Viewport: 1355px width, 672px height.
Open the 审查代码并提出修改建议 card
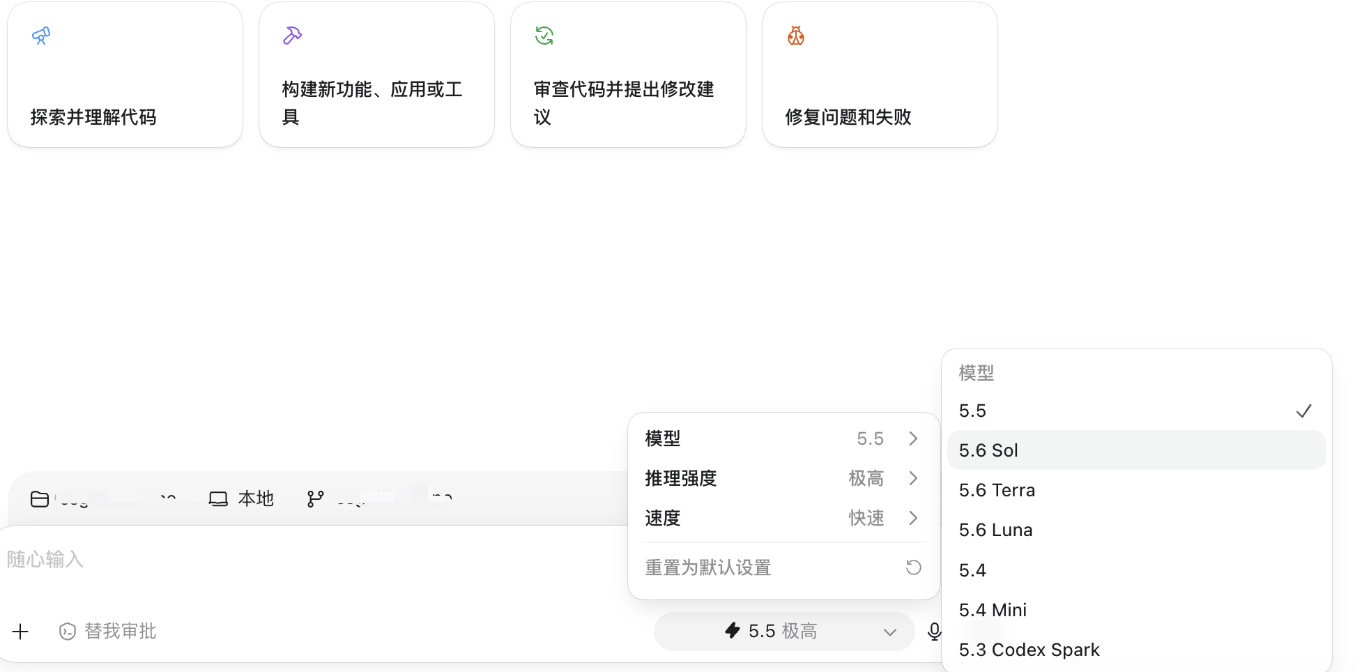(x=628, y=75)
